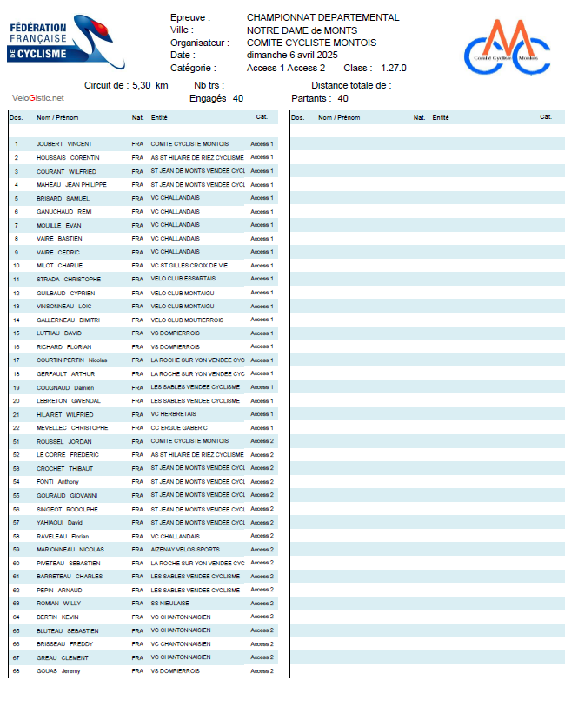Select rider 'YAHIAOUI David'
578x706 pixels.
click(x=59, y=523)
